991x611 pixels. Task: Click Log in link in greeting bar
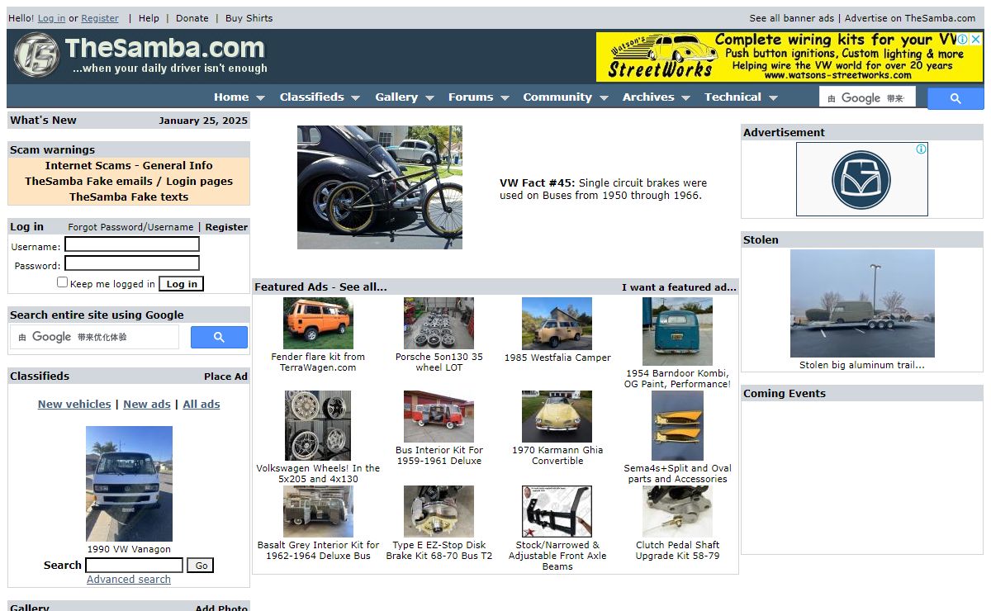(51, 18)
